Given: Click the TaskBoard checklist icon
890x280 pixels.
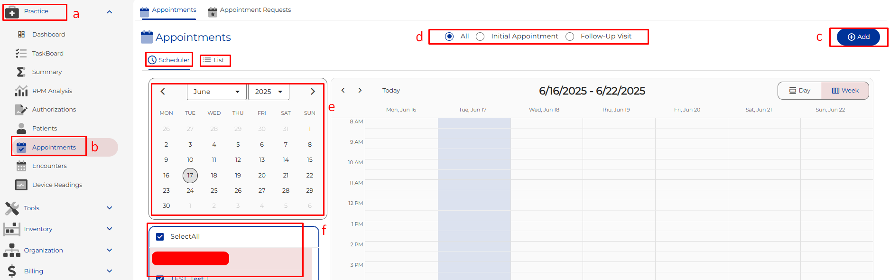Looking at the screenshot, I should (21, 53).
